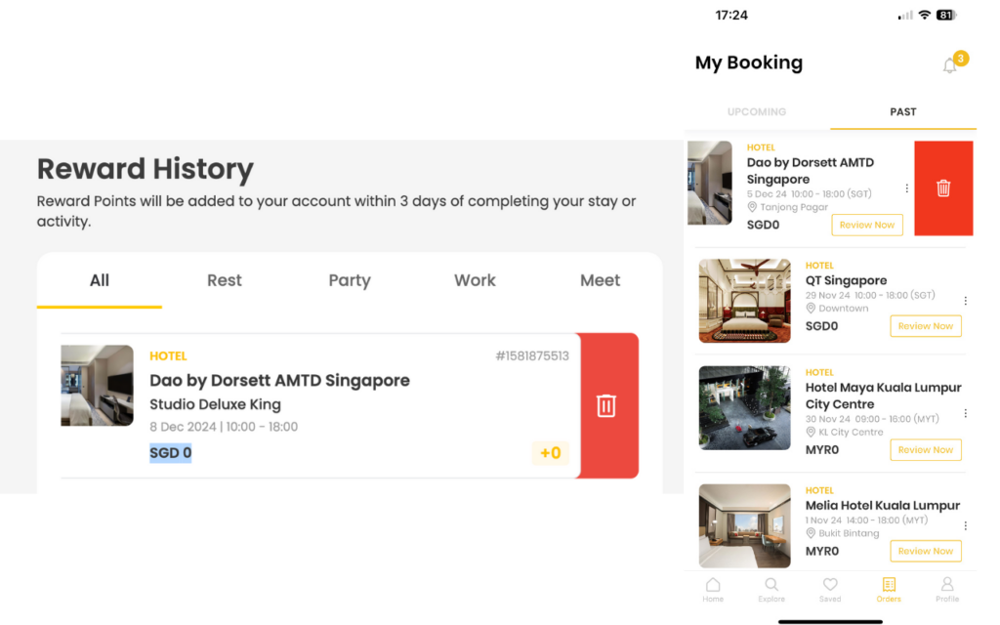Open the three-dot menu for QT Singapore
The image size is (1000, 625).
[x=966, y=301]
